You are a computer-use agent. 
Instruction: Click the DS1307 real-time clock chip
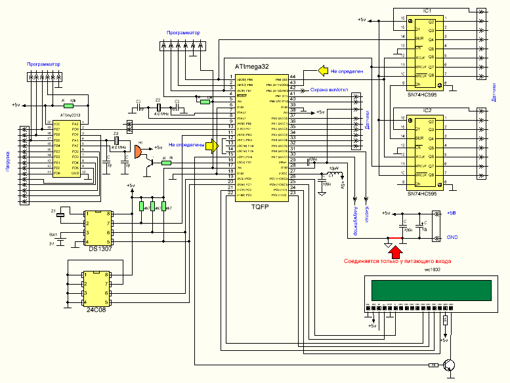click(x=98, y=228)
